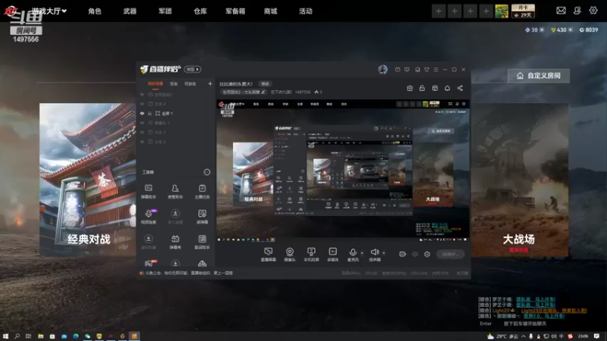Toggle the preview eye icon in bottom bar
607x341 pixels.
[x=415, y=254]
